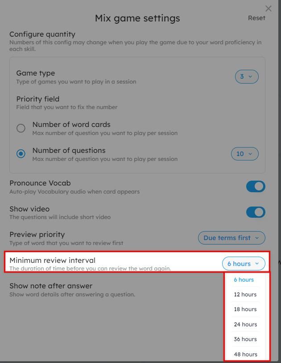
Task: Click the Show note after answer label
Action: [51, 286]
